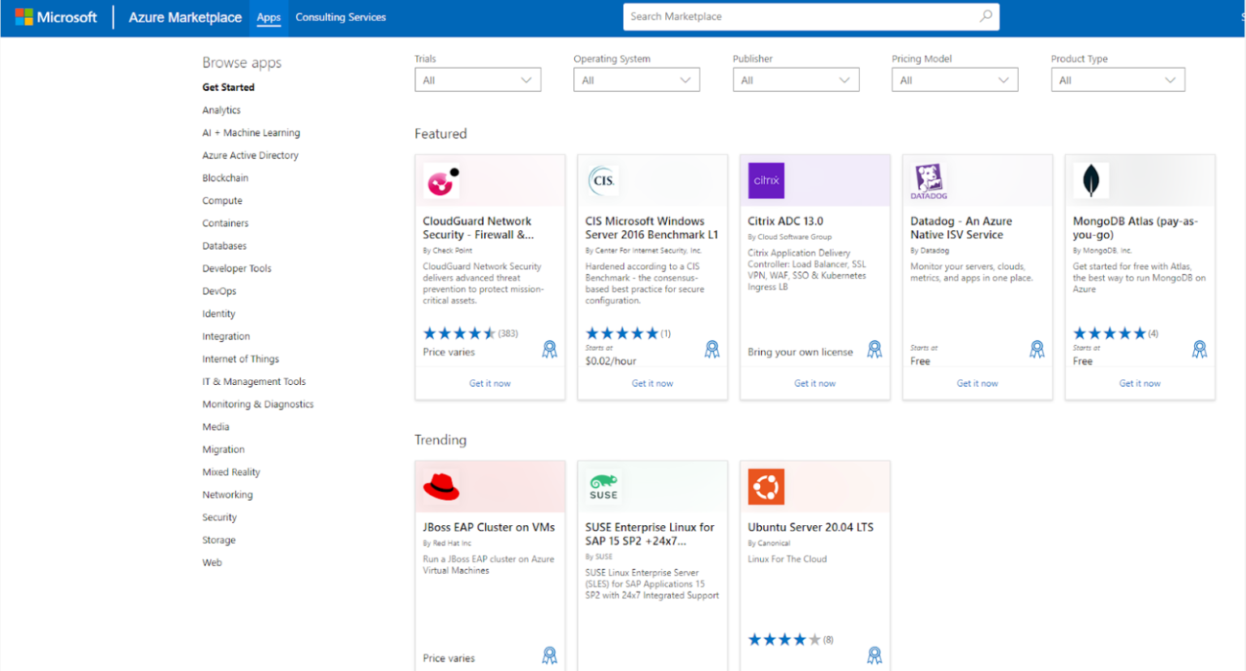
Task: Click the CloudGuard card badge ribbon icon
Action: click(550, 349)
